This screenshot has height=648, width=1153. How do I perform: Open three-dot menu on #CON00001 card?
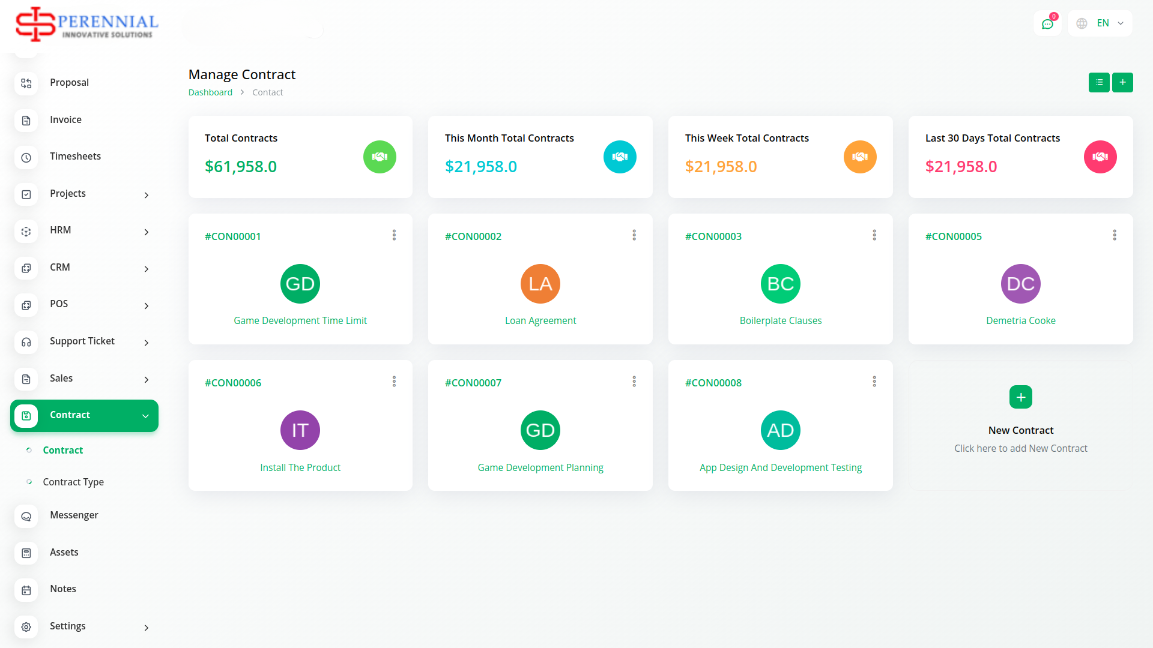point(394,235)
